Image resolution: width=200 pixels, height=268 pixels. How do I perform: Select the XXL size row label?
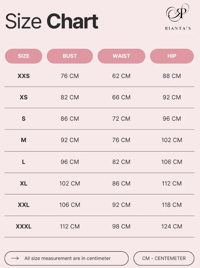tap(23, 205)
